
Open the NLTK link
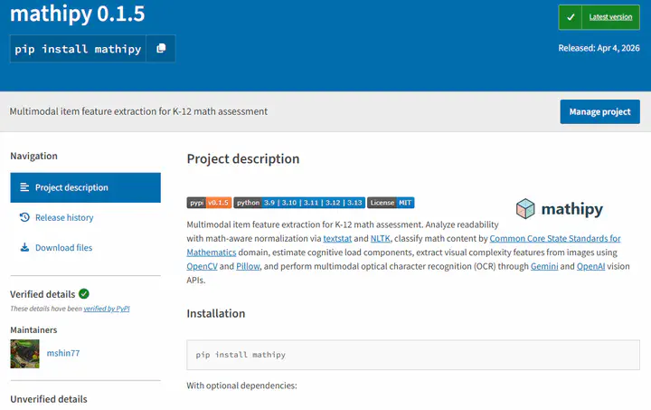(380, 238)
